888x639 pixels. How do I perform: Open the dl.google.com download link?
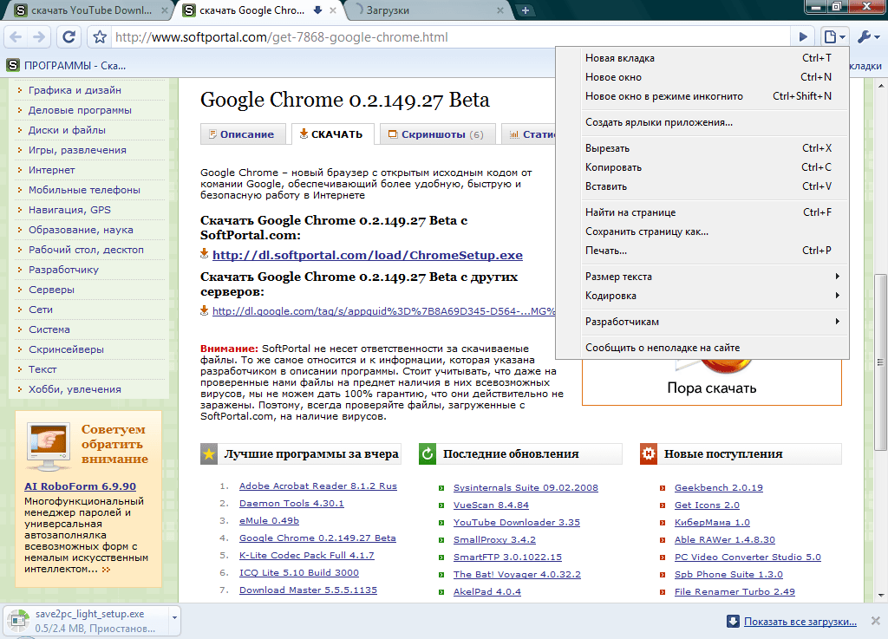point(383,310)
